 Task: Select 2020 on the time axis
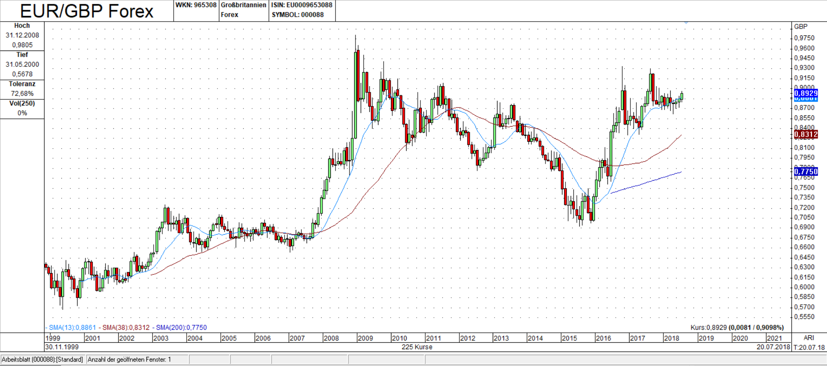740,338
